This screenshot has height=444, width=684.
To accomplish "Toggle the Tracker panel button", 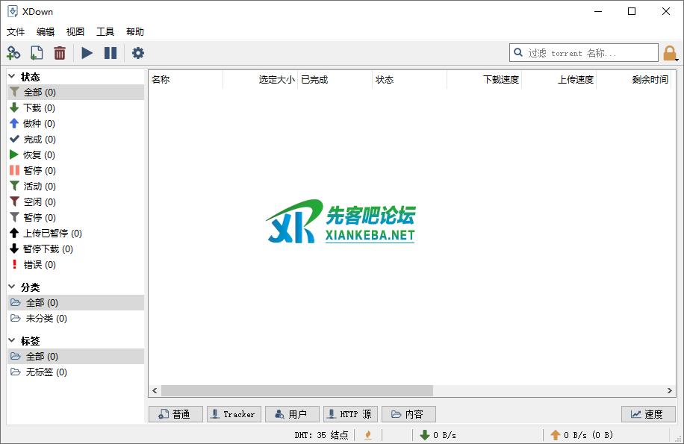I will [x=234, y=414].
